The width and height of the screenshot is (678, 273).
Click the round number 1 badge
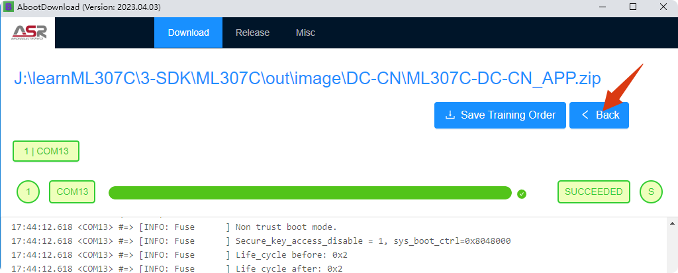[28, 192]
